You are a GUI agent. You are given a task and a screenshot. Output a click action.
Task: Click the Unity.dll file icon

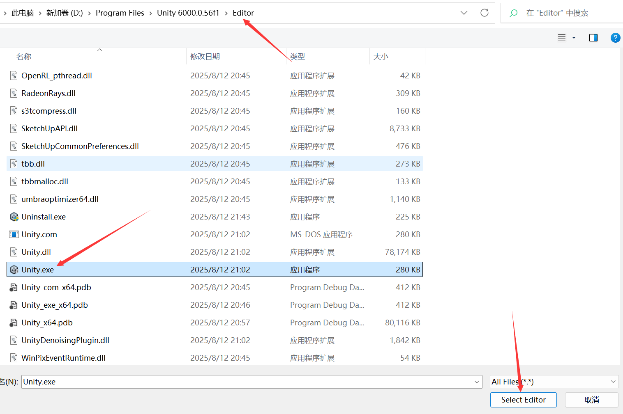[14, 252]
